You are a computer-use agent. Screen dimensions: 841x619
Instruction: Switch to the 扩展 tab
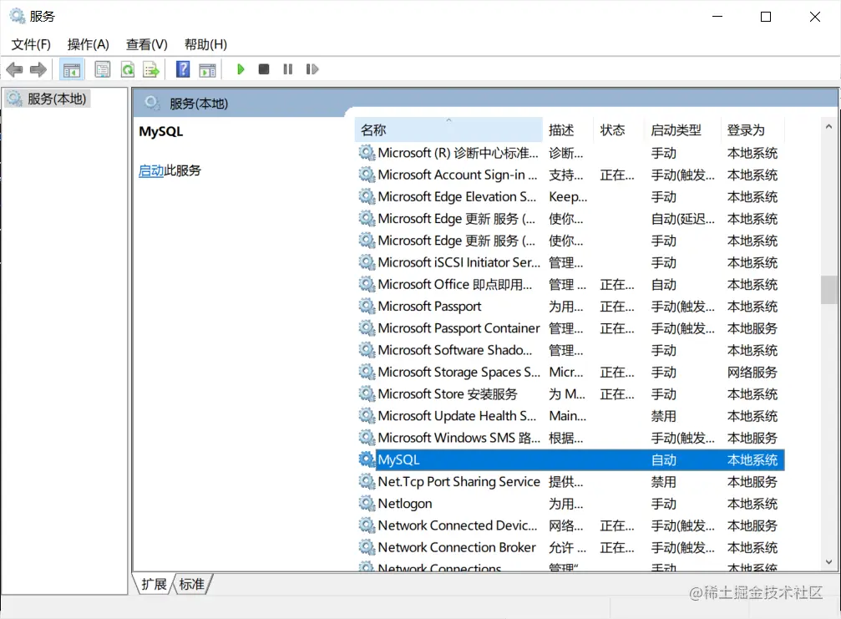click(x=154, y=584)
